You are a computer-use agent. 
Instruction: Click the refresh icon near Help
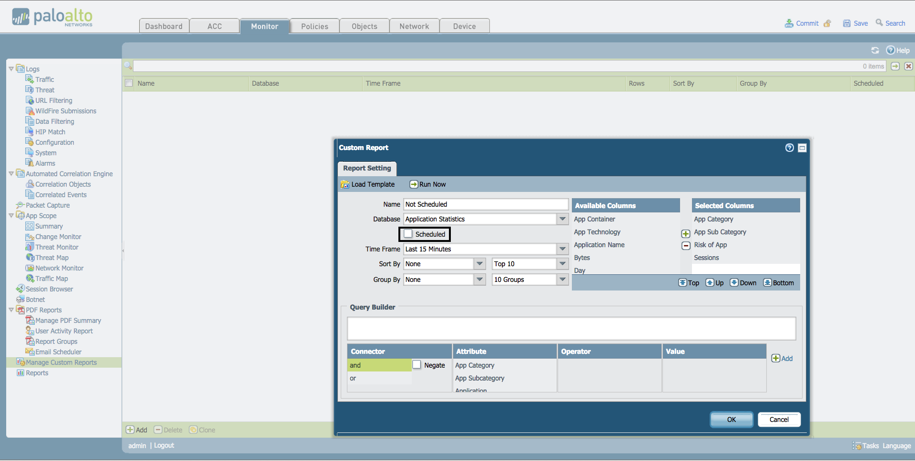click(x=875, y=50)
